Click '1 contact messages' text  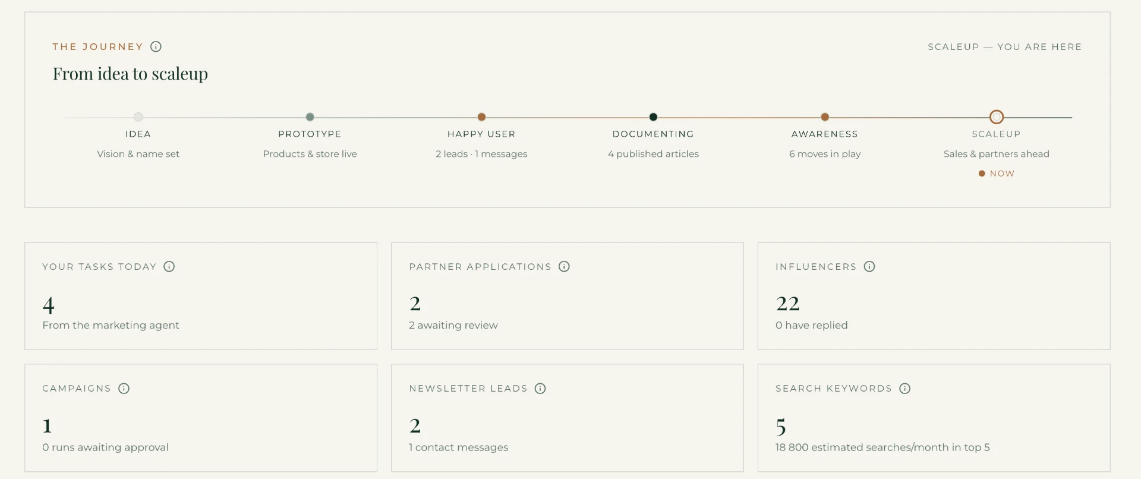(459, 448)
